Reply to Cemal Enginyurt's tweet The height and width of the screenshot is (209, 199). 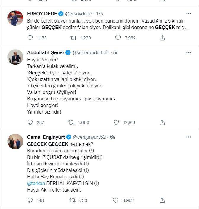tap(30, 200)
